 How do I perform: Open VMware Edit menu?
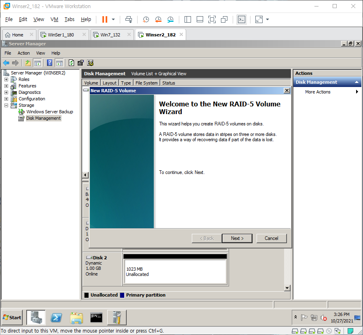click(23, 19)
